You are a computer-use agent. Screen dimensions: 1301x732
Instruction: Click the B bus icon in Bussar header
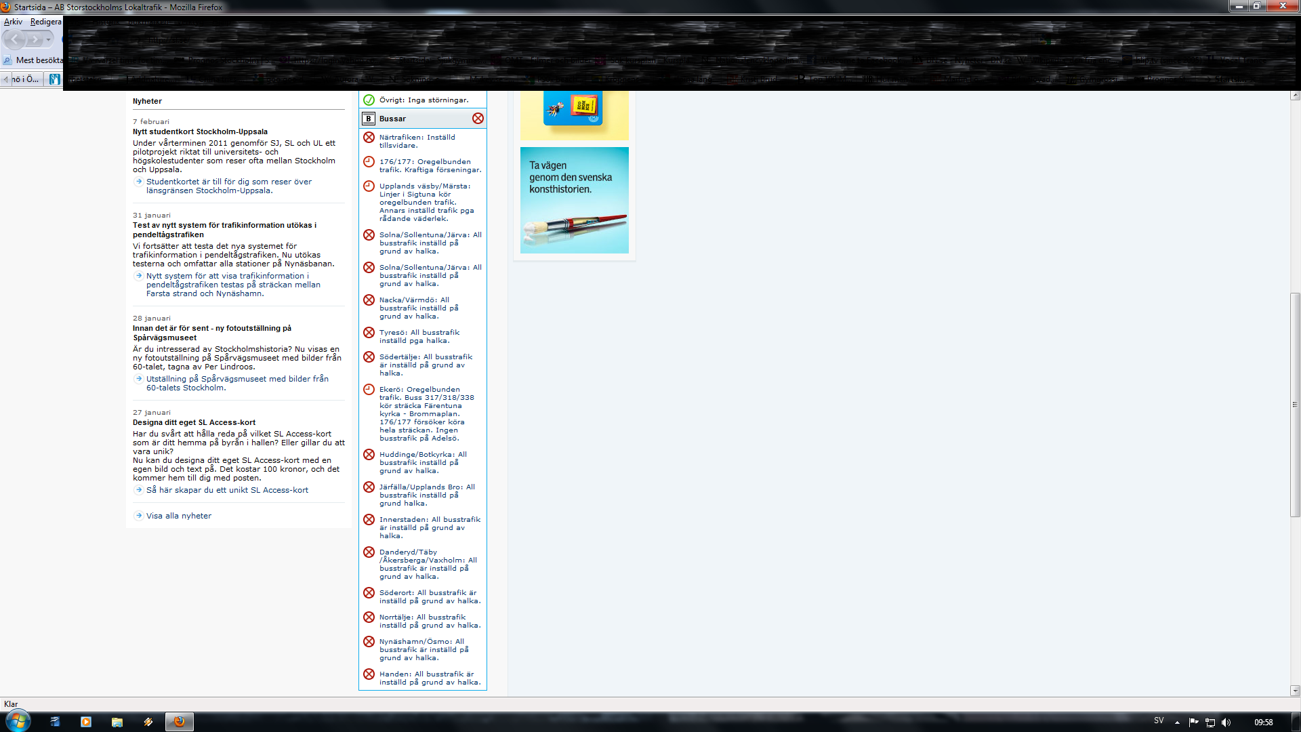369,119
